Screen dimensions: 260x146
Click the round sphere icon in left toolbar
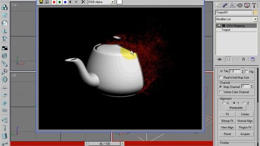pos(4,23)
